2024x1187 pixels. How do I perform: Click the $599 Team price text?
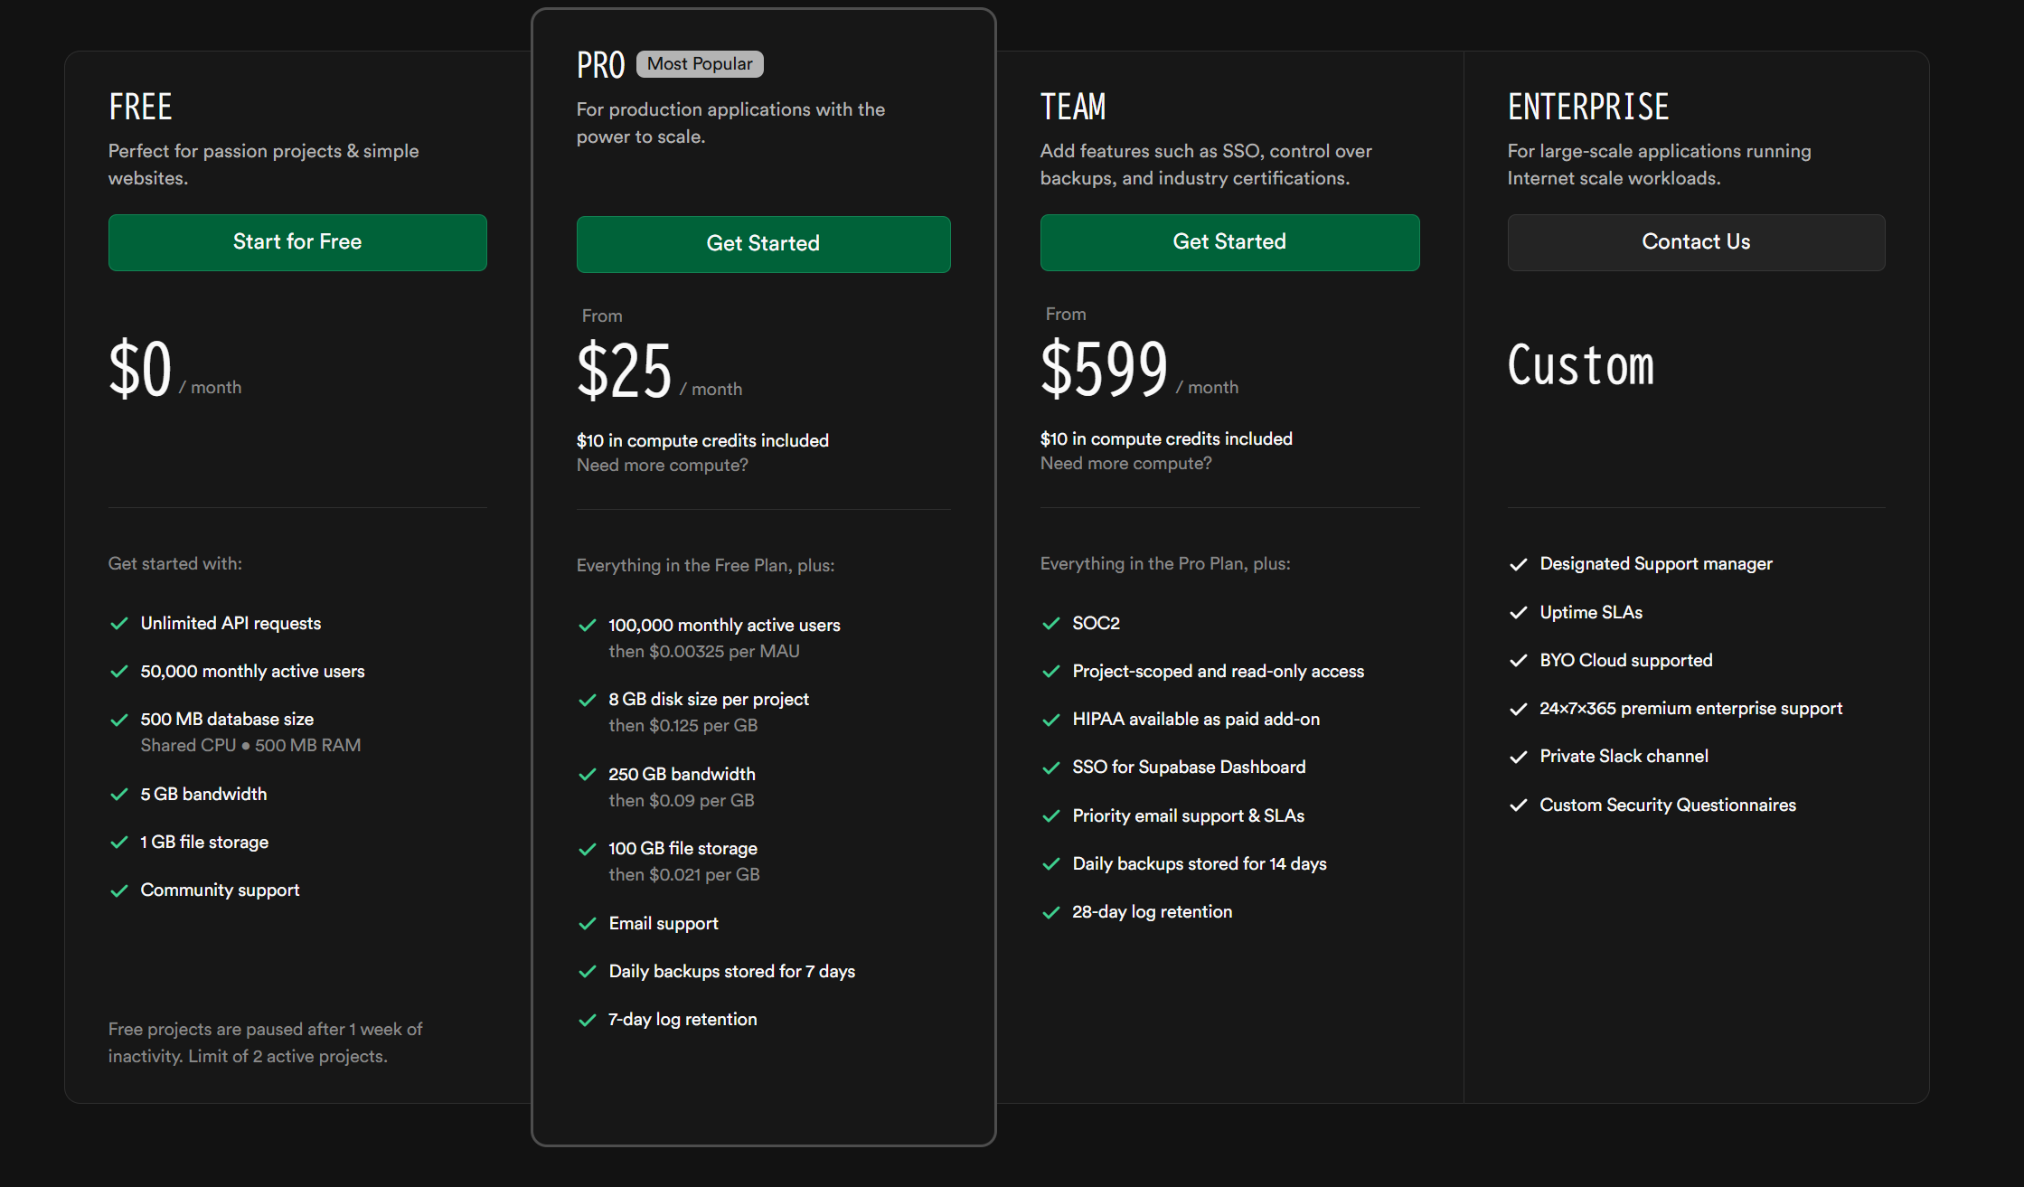coord(1105,369)
